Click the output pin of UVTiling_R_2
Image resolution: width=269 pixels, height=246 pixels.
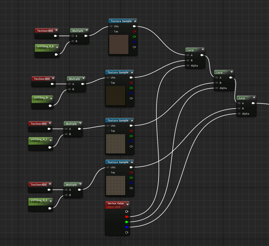50,208
